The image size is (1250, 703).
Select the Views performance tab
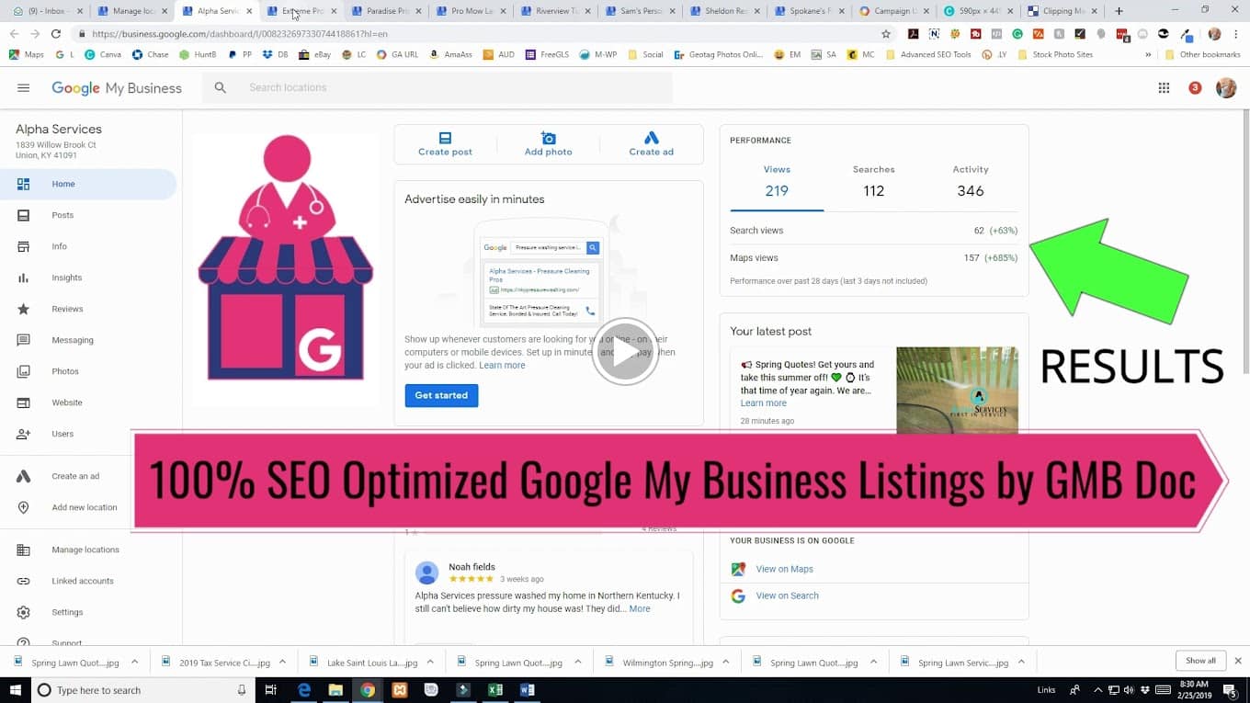point(777,182)
